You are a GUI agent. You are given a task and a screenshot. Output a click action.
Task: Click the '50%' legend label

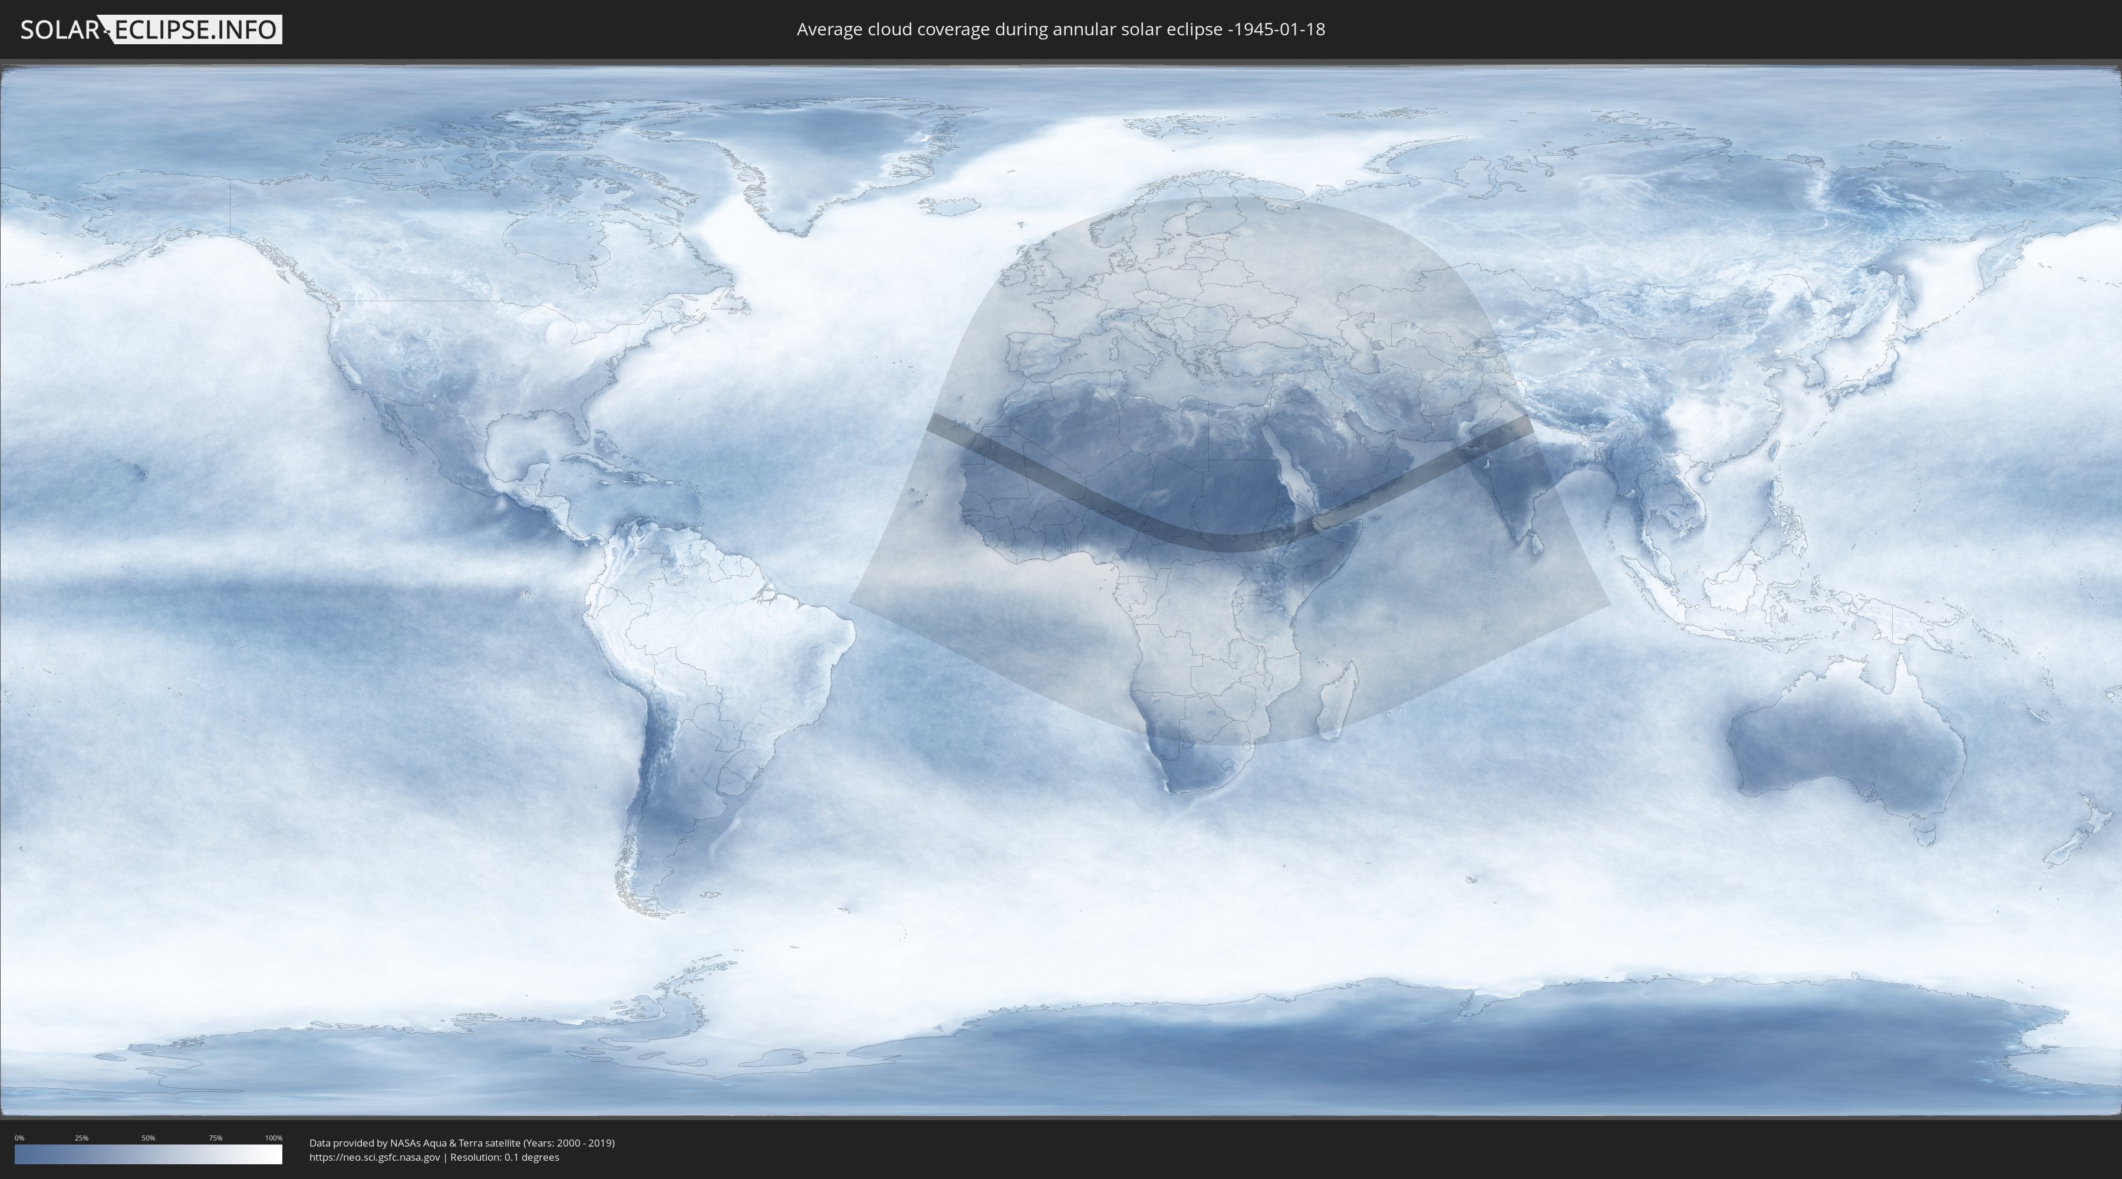point(149,1138)
